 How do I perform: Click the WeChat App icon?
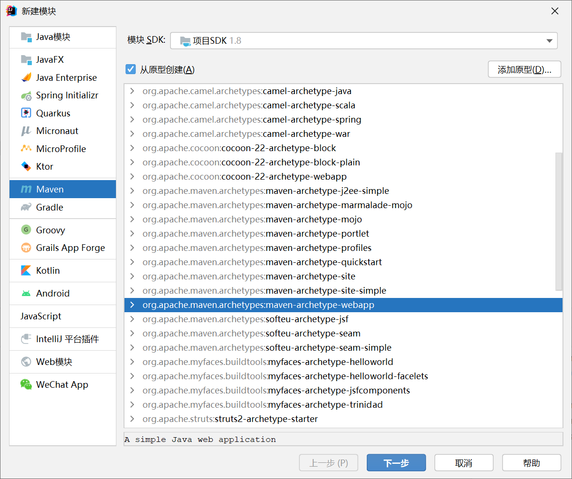click(x=26, y=384)
